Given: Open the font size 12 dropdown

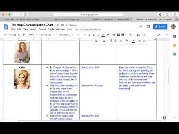Looking at the screenshot, I should click(x=81, y=35).
